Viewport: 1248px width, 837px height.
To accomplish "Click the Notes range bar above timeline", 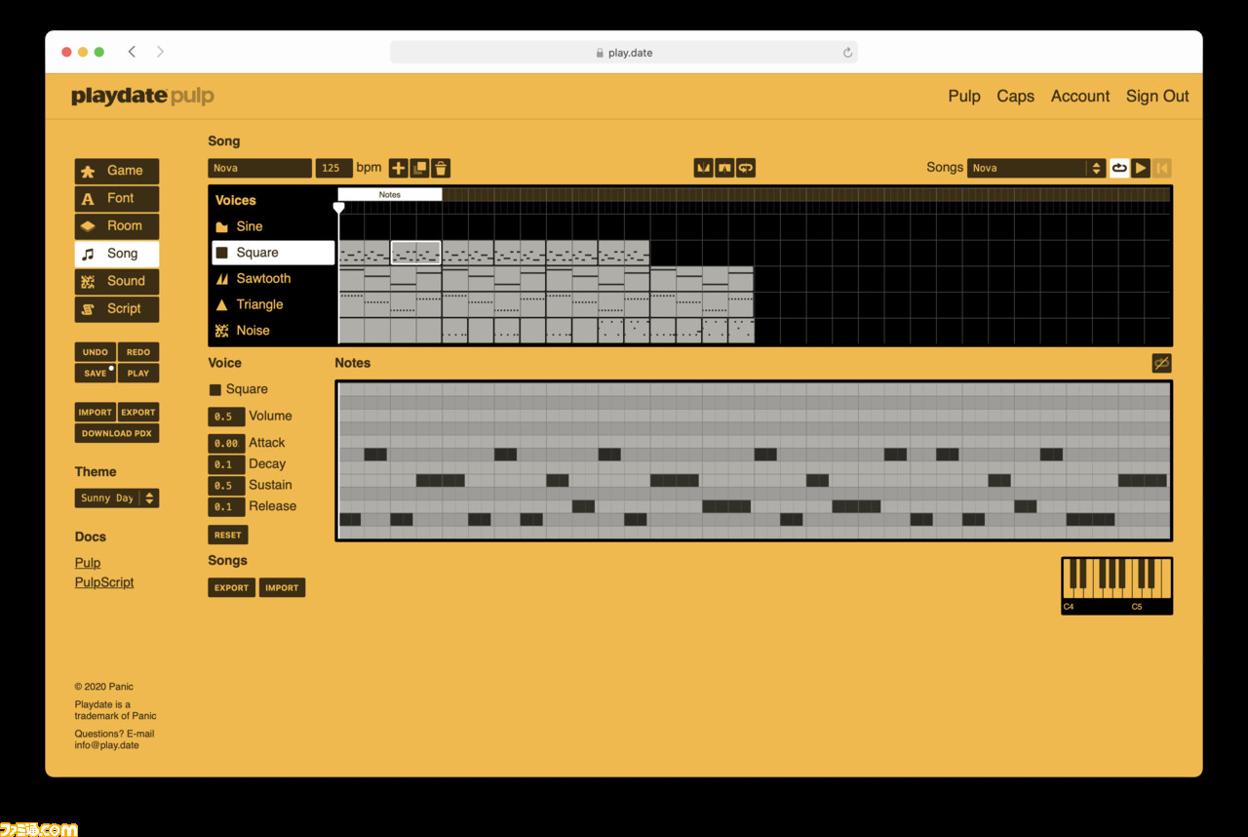I will [x=390, y=194].
